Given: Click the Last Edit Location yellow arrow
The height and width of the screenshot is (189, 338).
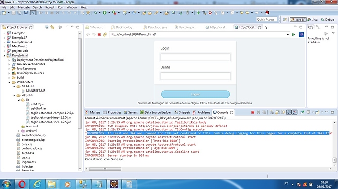Looking at the screenshot, I should [x=241, y=13].
